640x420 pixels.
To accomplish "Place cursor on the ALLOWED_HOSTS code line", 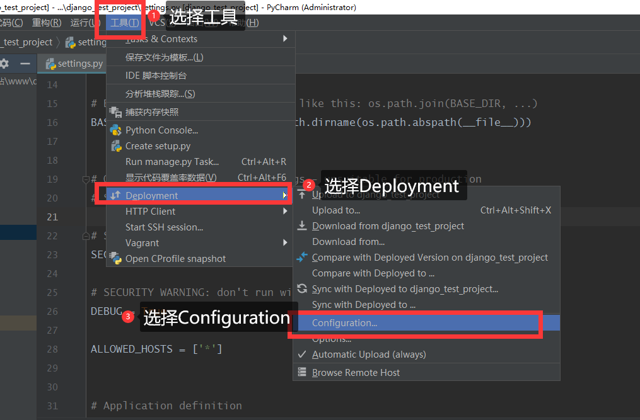I will tap(156, 349).
